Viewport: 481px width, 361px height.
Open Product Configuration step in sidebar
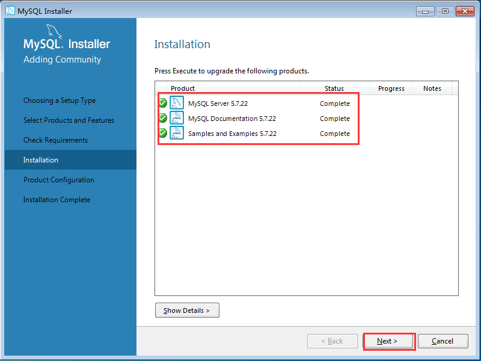59,180
